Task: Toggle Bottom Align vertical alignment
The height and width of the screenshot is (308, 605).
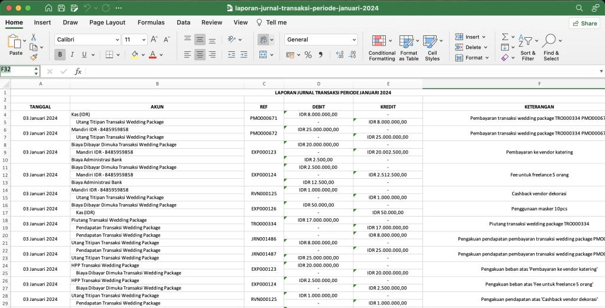Action: (212, 40)
